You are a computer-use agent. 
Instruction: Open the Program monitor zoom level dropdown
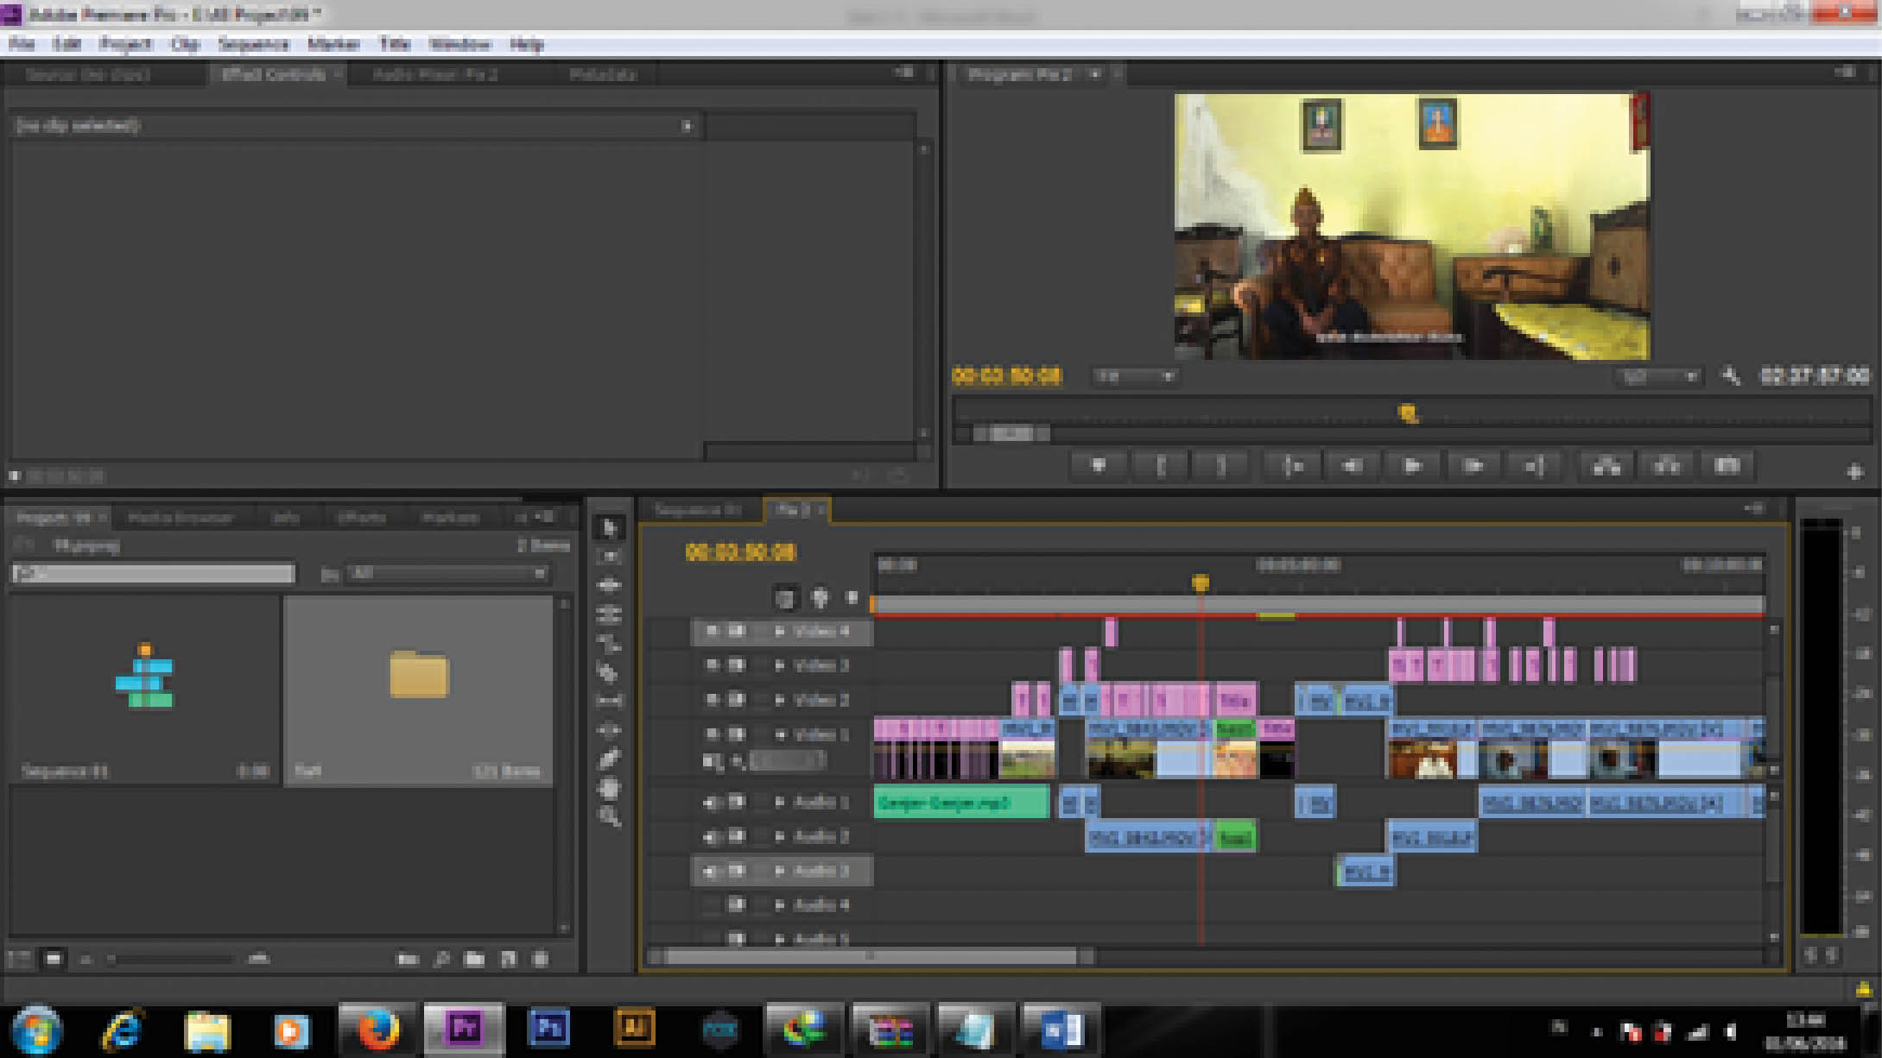point(1134,376)
